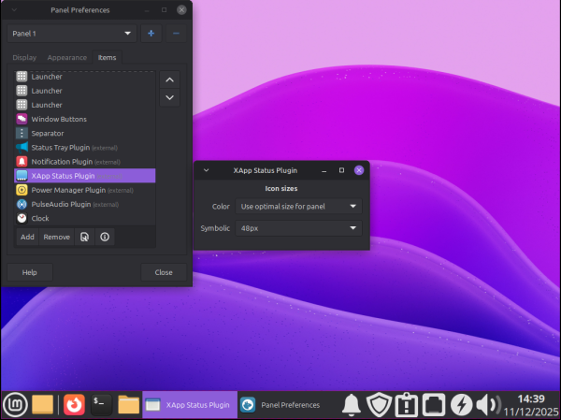
Task: Click the show desktop icon in the taskbar
Action: coord(43,405)
